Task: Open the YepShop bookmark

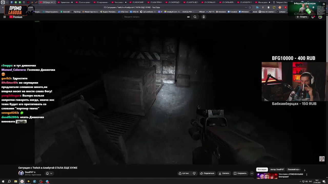Action: pyautogui.click(x=76, y=12)
